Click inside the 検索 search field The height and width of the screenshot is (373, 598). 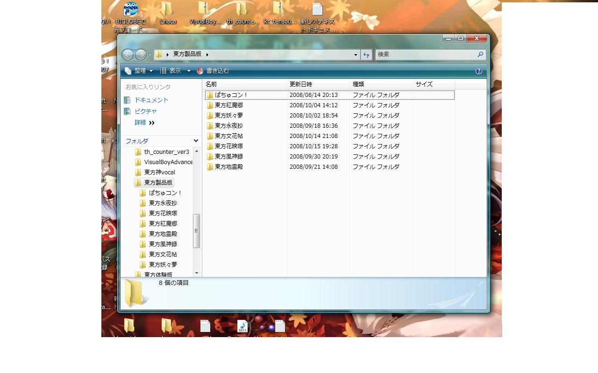(425, 55)
